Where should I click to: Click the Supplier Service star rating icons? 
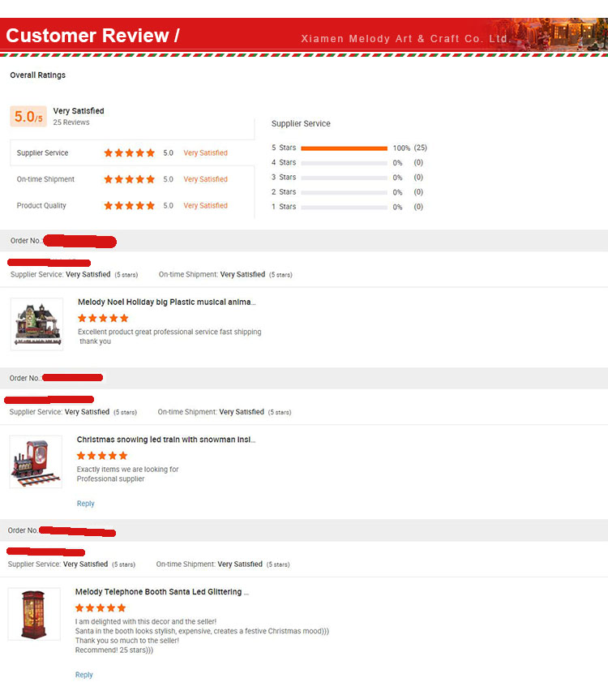pyautogui.click(x=129, y=153)
